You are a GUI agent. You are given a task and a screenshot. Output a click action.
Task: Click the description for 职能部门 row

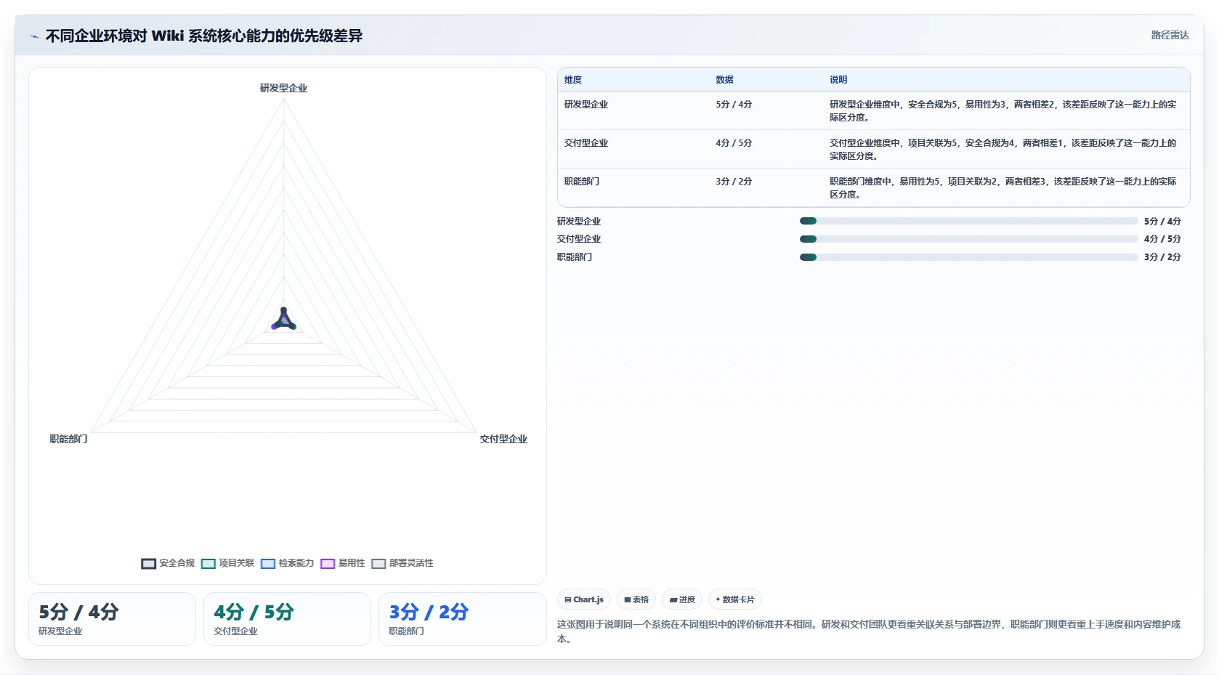pos(1003,188)
